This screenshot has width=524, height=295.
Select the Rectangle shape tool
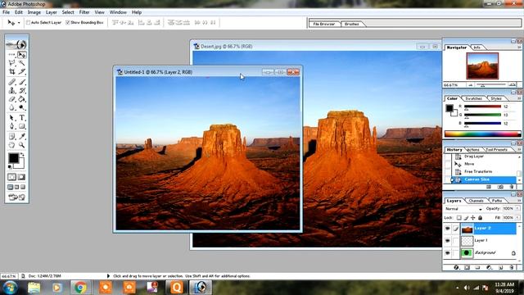coord(22,126)
